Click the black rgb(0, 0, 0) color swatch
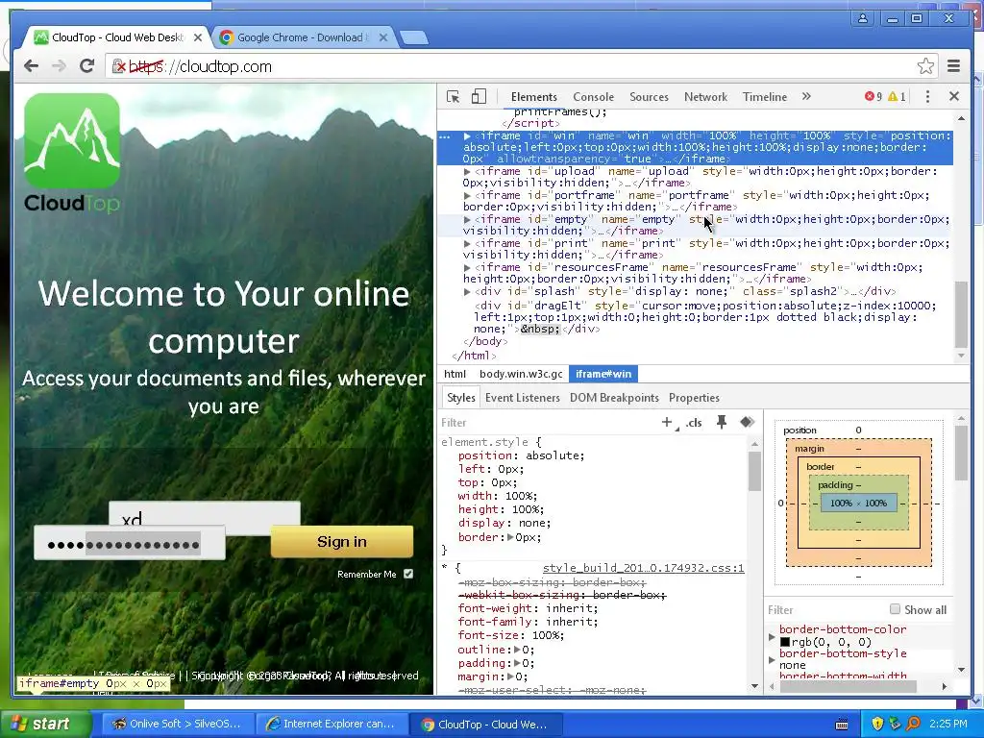 point(784,642)
